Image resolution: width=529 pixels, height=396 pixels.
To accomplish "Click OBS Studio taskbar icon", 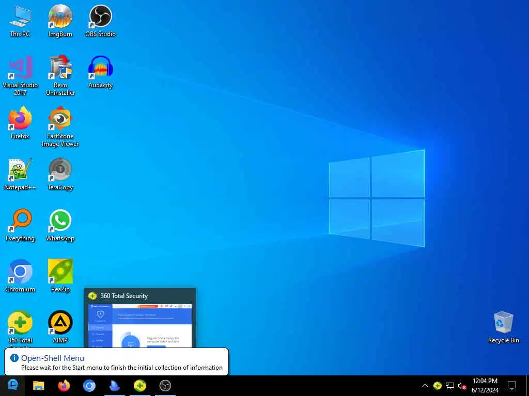I will (165, 386).
